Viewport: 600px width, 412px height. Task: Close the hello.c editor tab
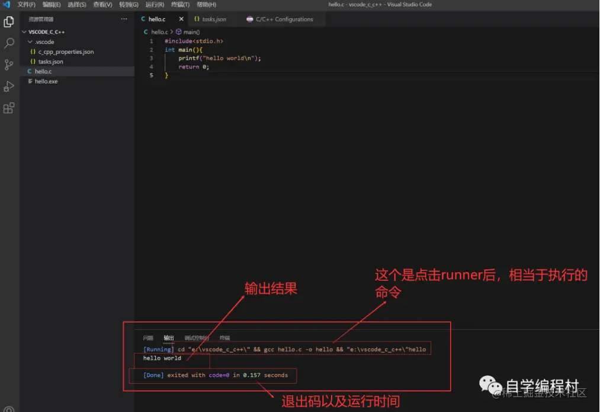click(181, 19)
